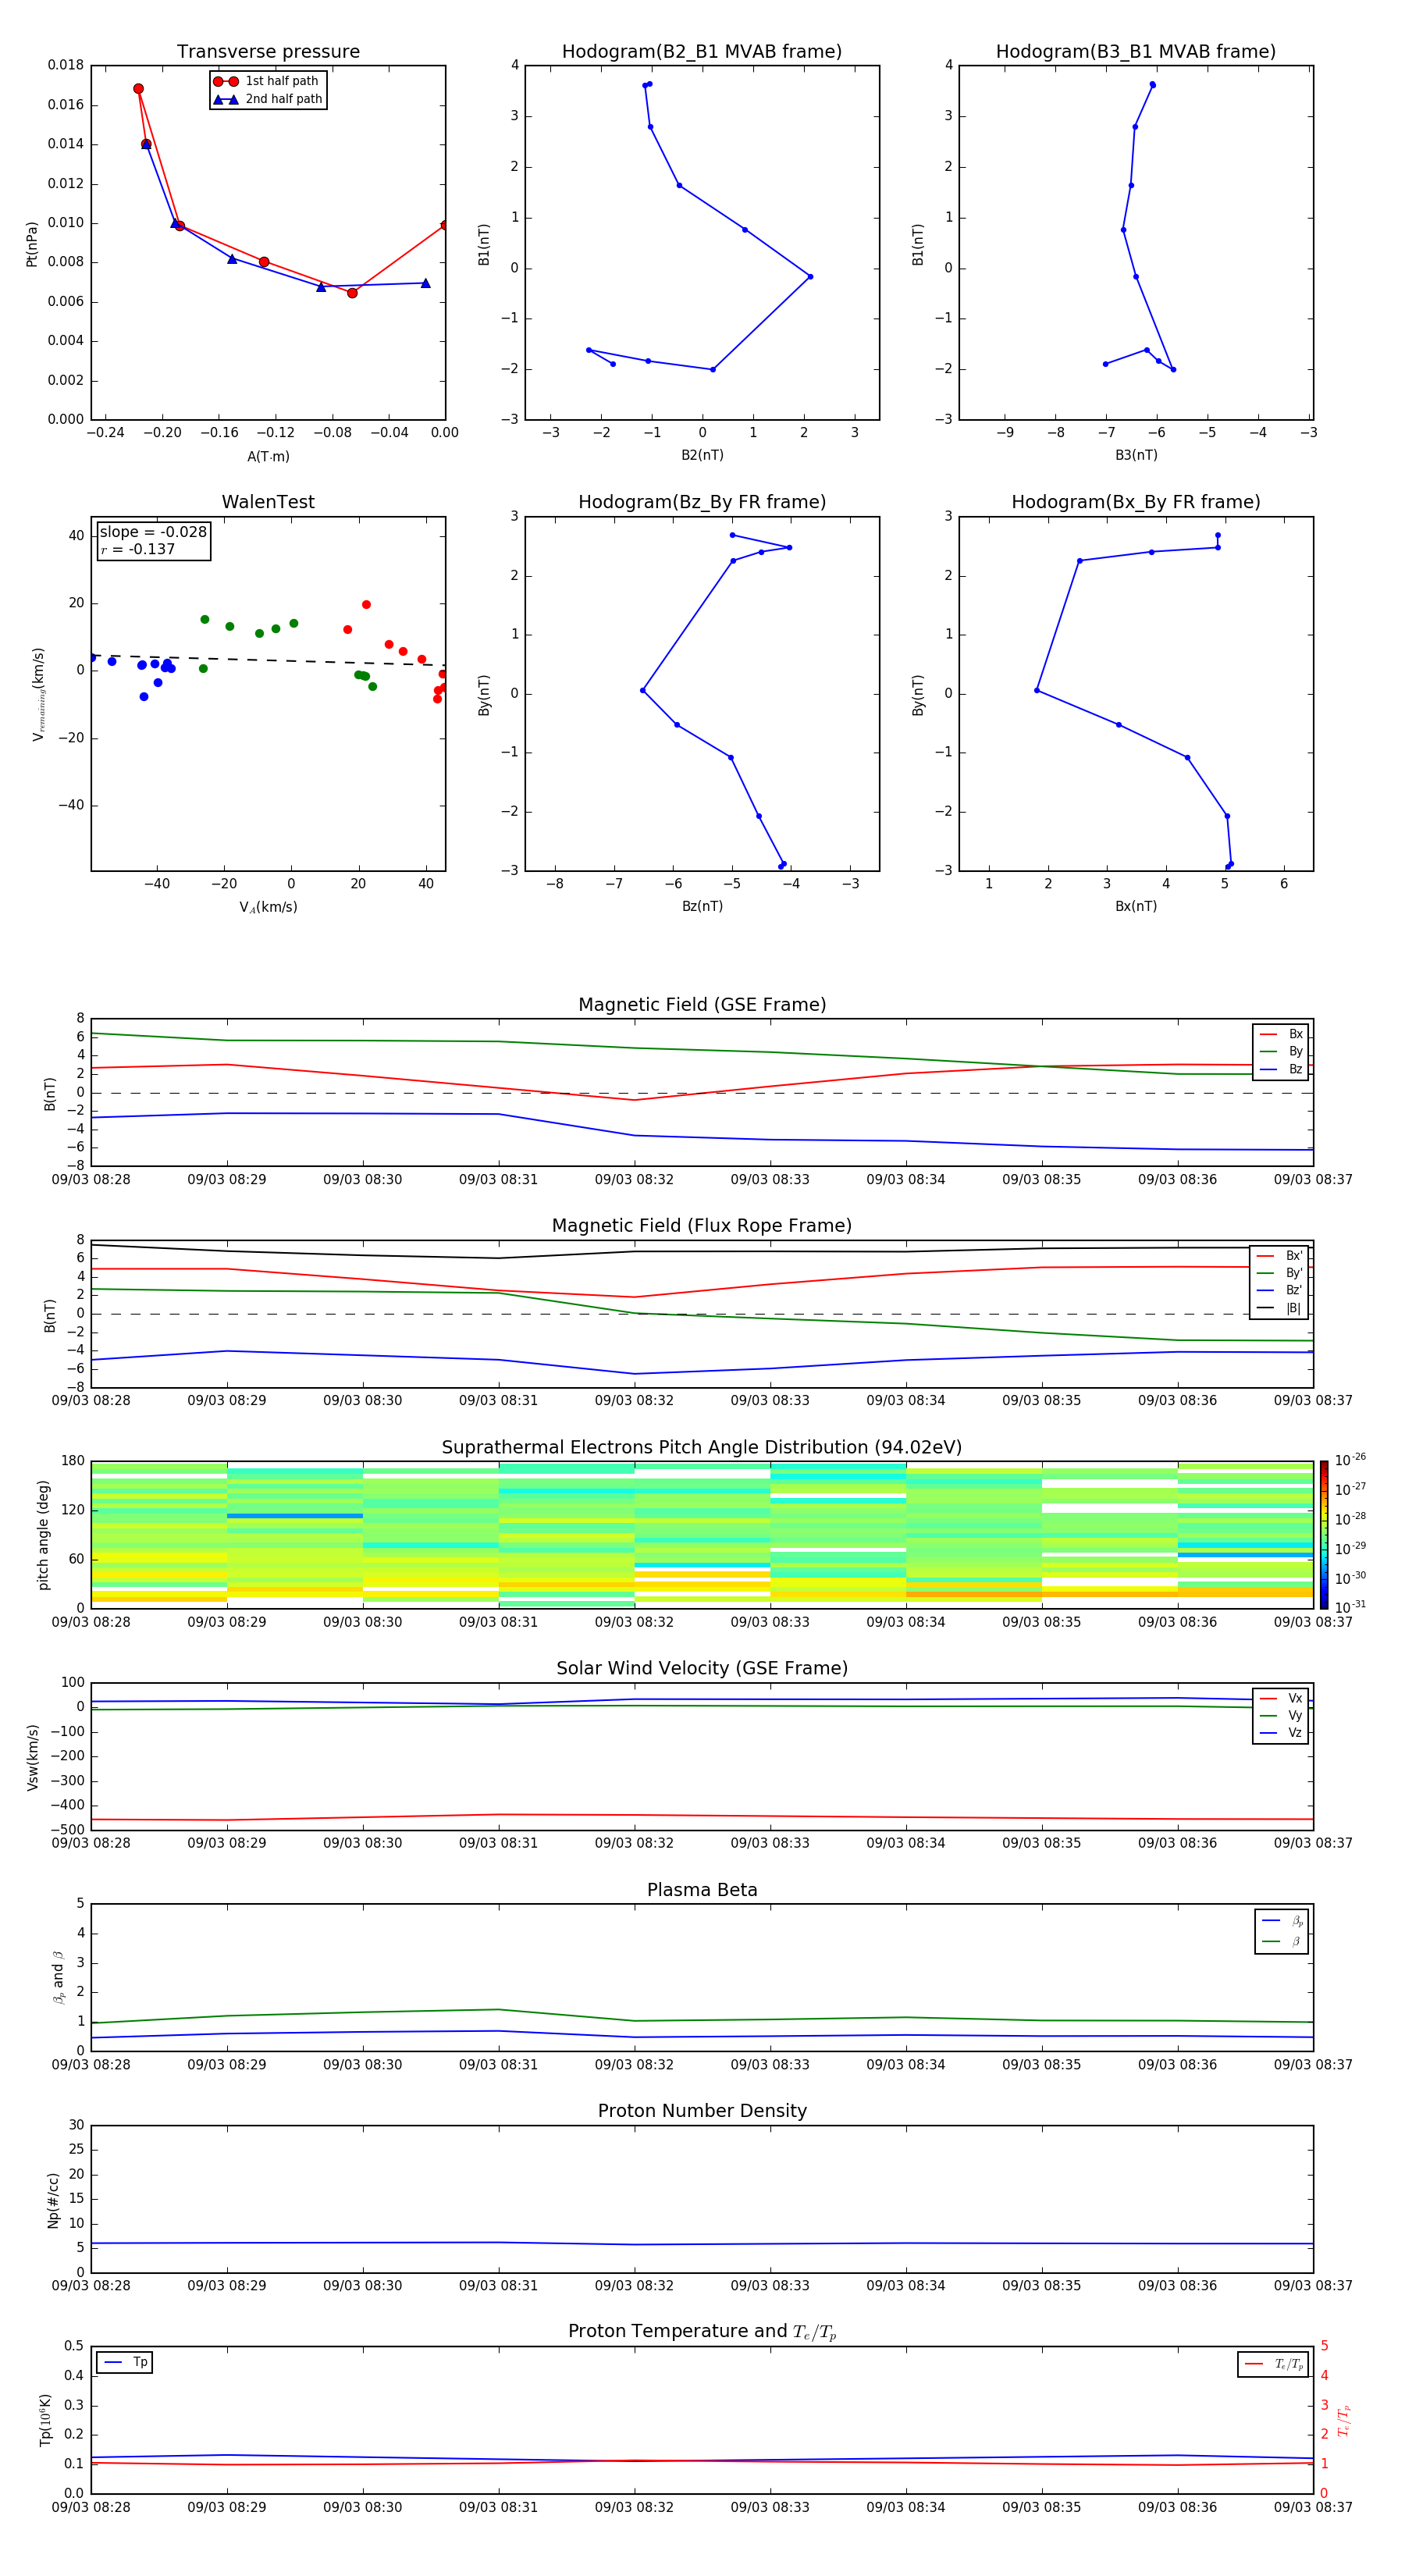
Task: Click the 'Hodogram(B3_B1 MVAB frame)' title
Action: [x=1136, y=52]
